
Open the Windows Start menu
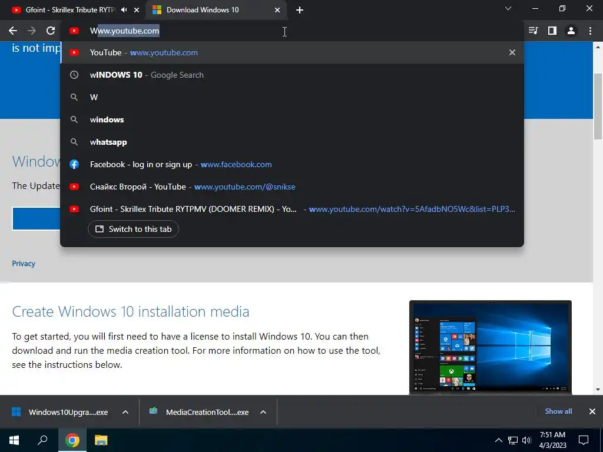(x=14, y=440)
